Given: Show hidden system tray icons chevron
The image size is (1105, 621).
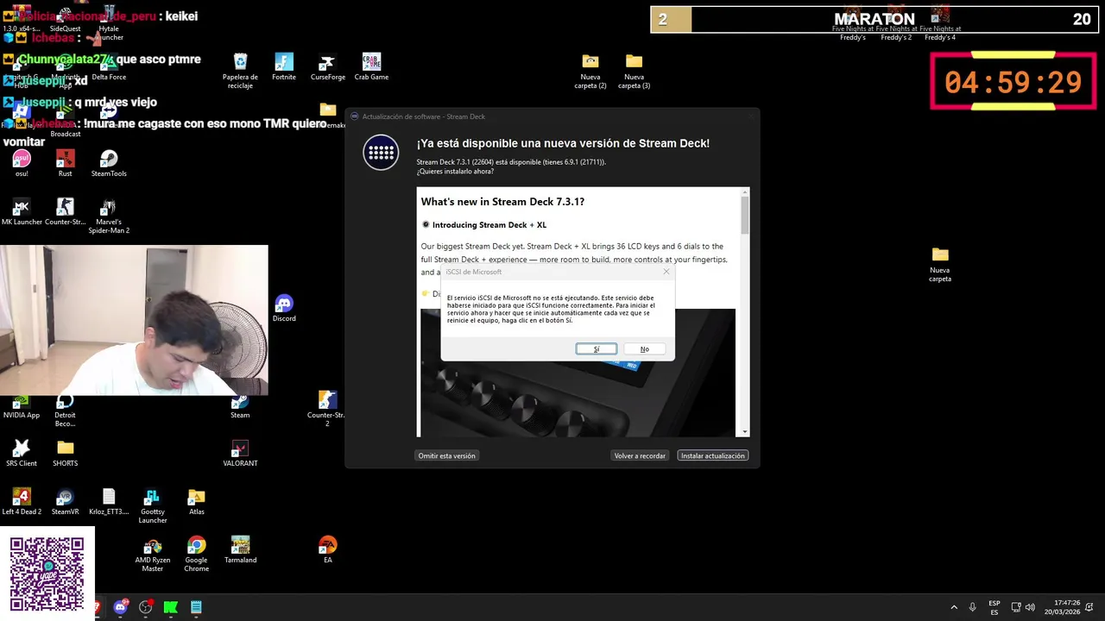Looking at the screenshot, I should pos(954,607).
